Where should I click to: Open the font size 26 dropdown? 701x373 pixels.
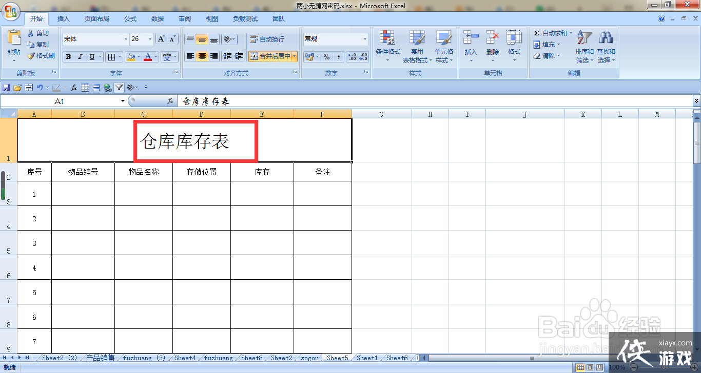150,39
